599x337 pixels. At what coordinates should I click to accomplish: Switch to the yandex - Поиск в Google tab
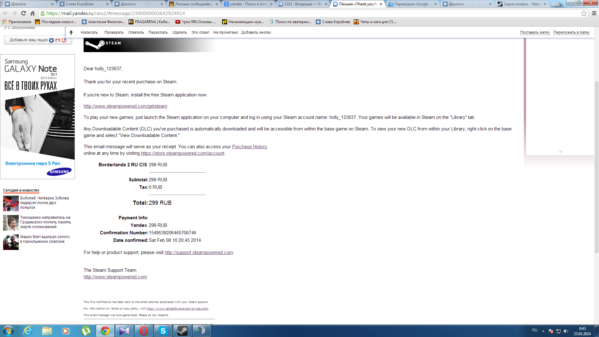248,4
